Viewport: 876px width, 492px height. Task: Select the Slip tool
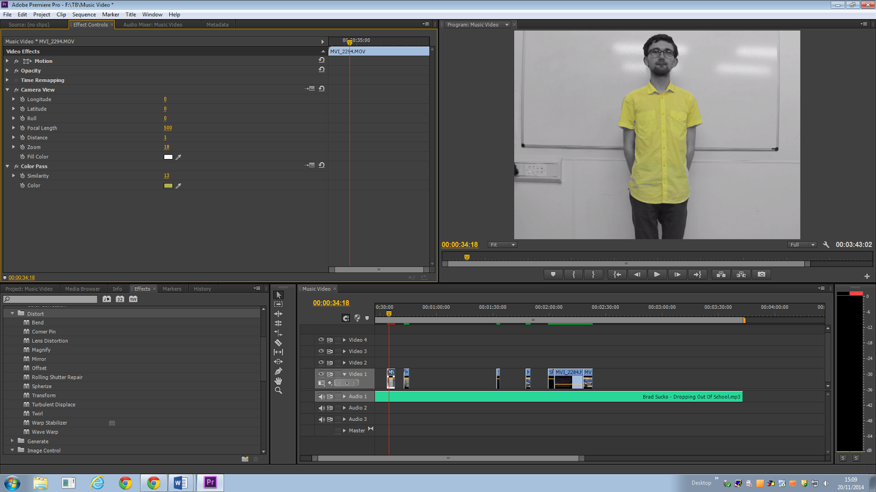(278, 352)
